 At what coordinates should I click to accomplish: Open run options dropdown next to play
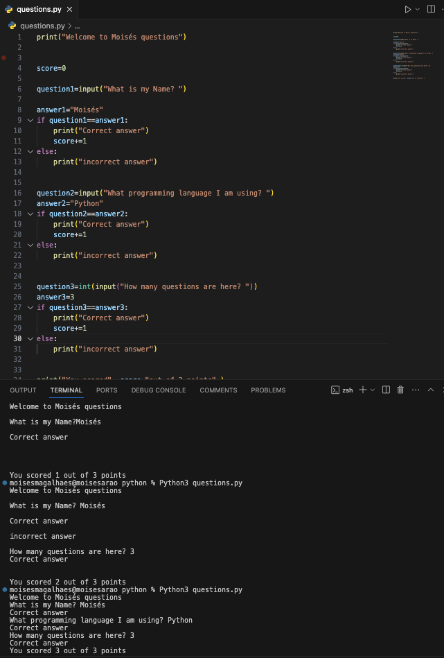tap(418, 9)
